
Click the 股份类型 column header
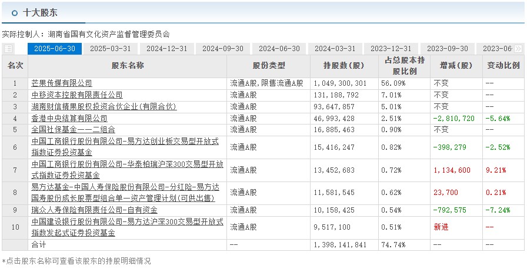click(269, 66)
